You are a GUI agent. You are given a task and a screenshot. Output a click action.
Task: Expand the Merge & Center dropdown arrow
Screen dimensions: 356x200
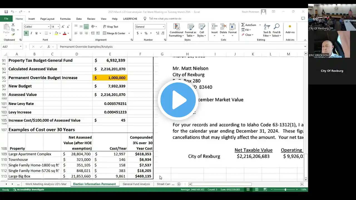click(129, 33)
